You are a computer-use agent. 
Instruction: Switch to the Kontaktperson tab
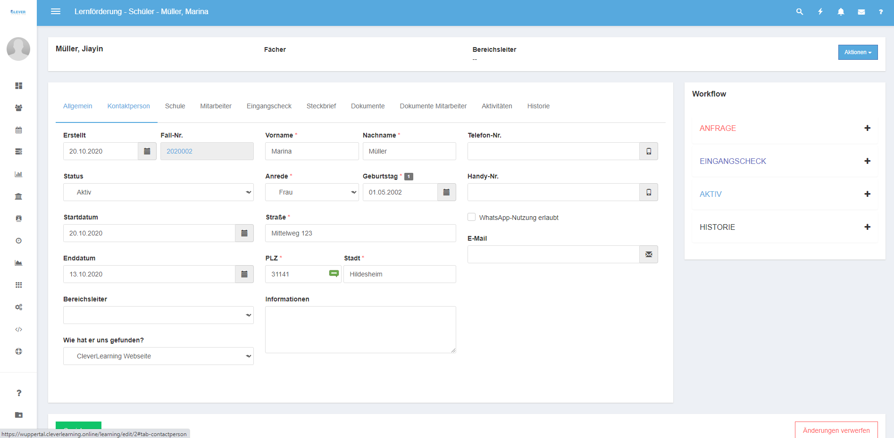click(128, 106)
